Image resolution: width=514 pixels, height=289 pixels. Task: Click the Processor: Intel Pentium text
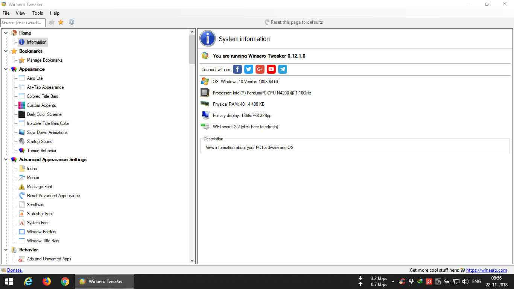click(x=262, y=93)
